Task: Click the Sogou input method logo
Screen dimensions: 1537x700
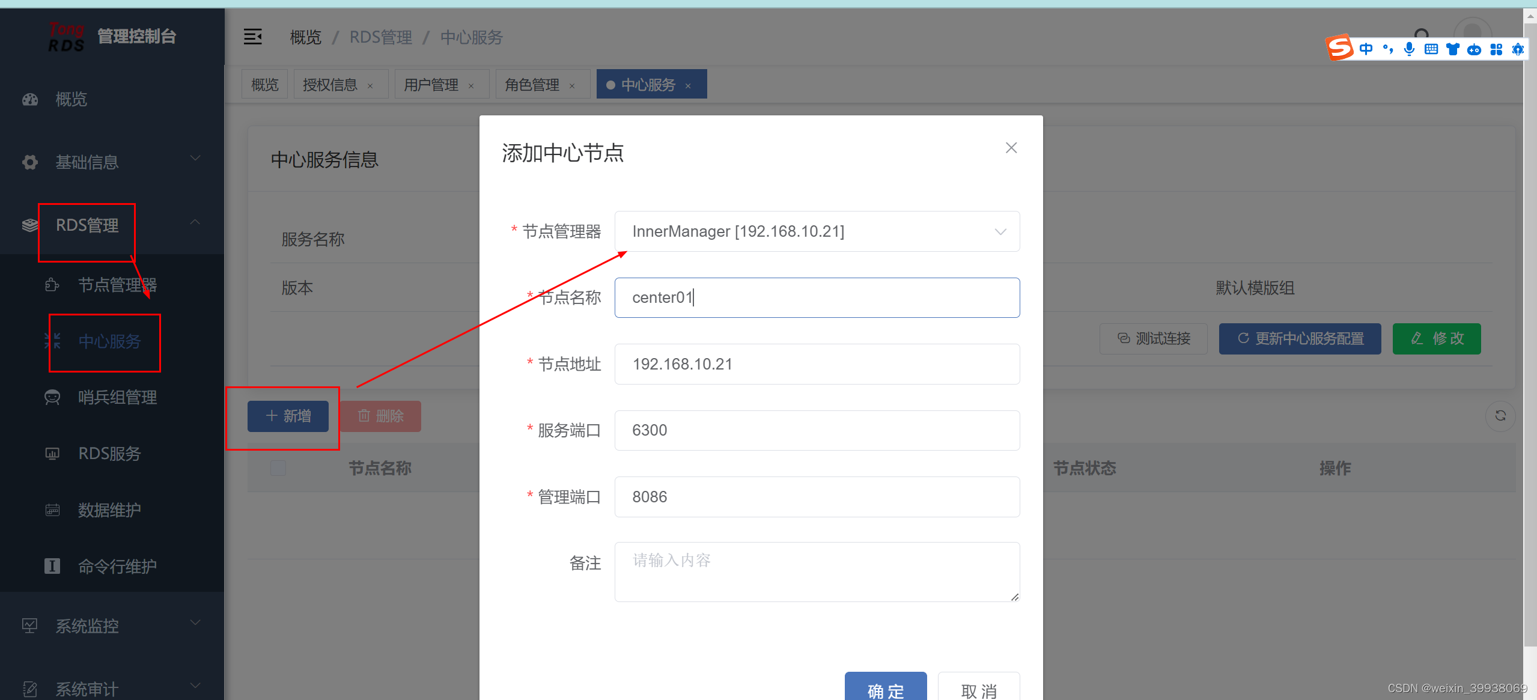Action: pyautogui.click(x=1340, y=48)
